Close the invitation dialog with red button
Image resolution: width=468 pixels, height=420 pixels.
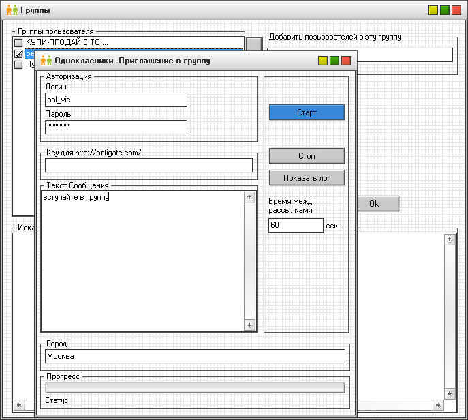(x=345, y=61)
